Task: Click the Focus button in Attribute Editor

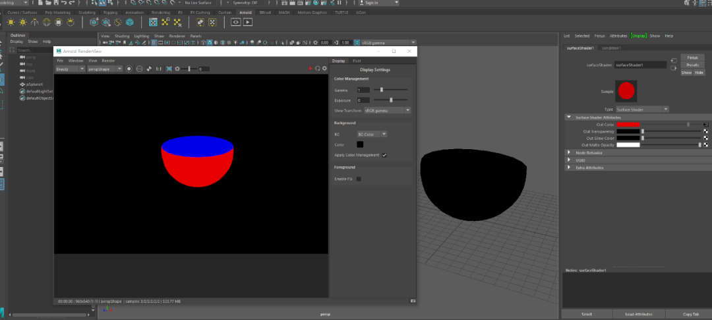Action: pyautogui.click(x=692, y=57)
